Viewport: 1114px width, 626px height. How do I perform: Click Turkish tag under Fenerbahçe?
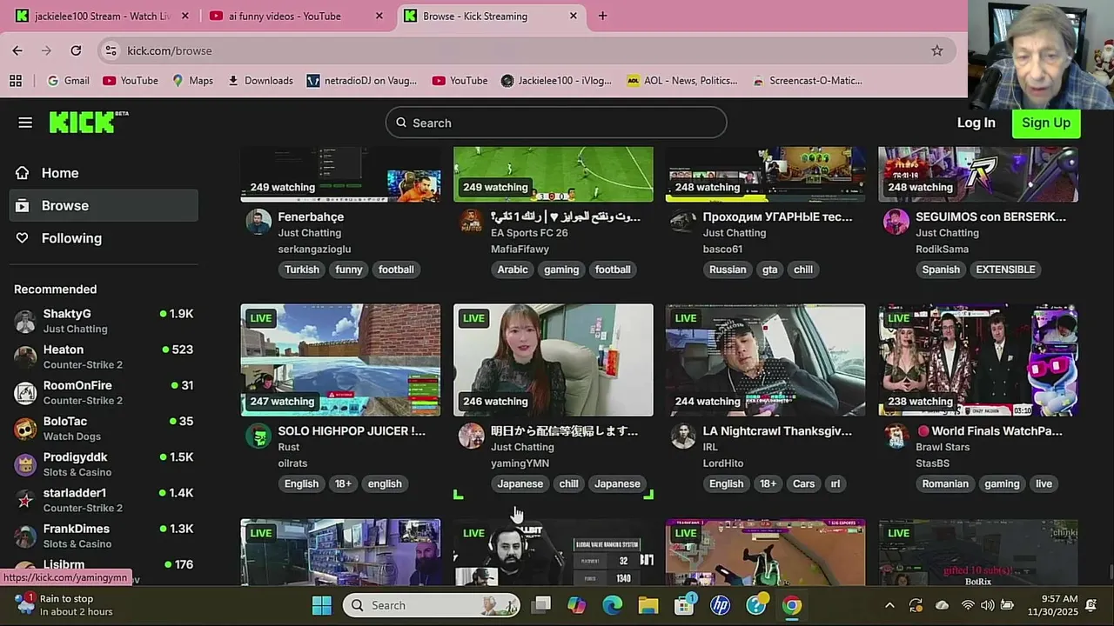tap(302, 270)
